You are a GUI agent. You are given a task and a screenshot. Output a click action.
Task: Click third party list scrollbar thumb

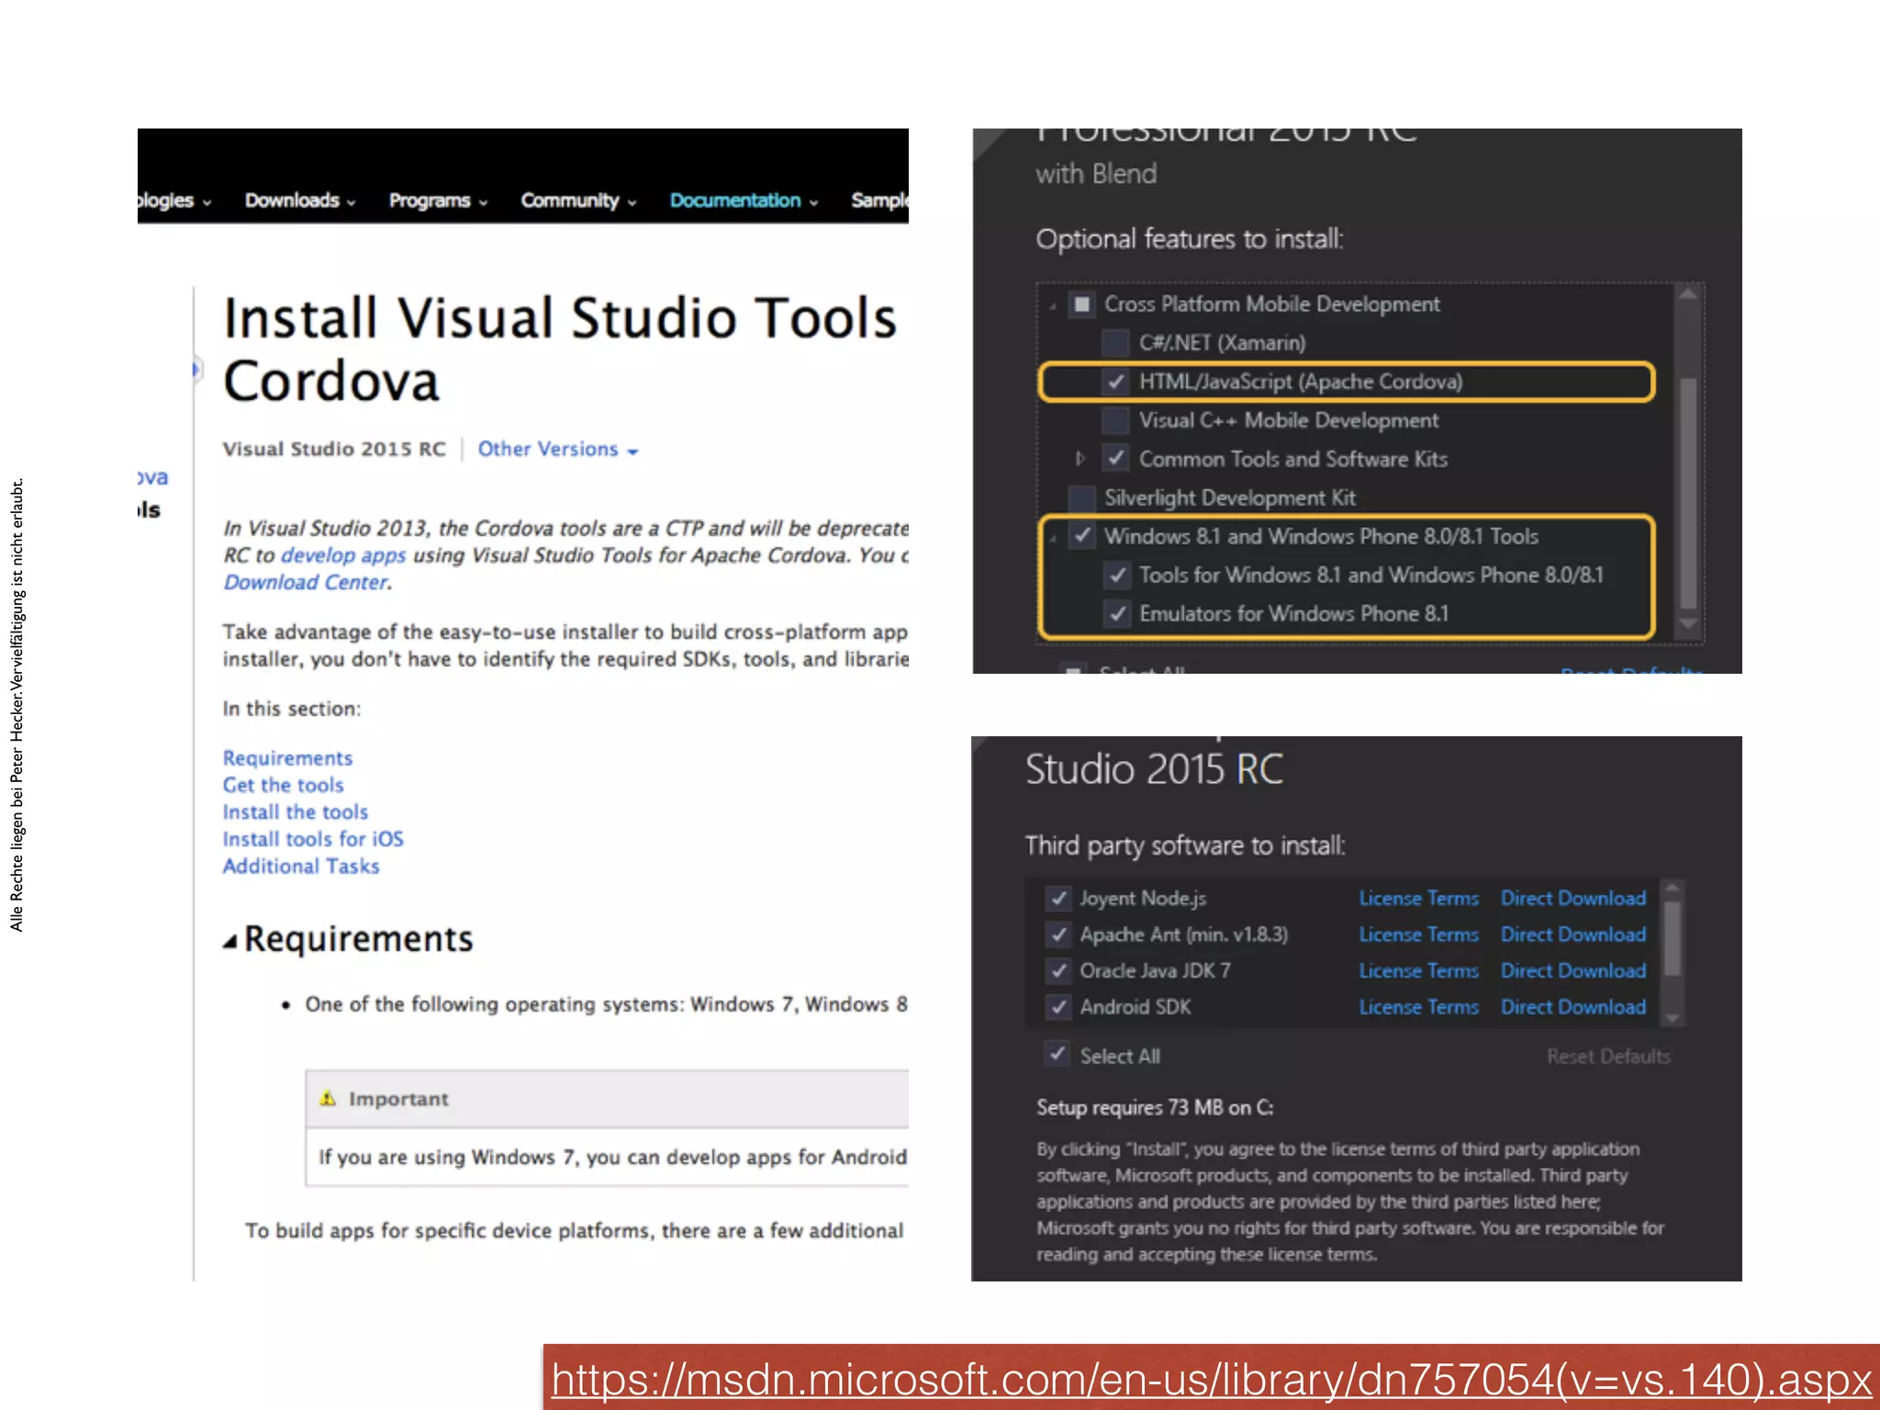[1673, 938]
